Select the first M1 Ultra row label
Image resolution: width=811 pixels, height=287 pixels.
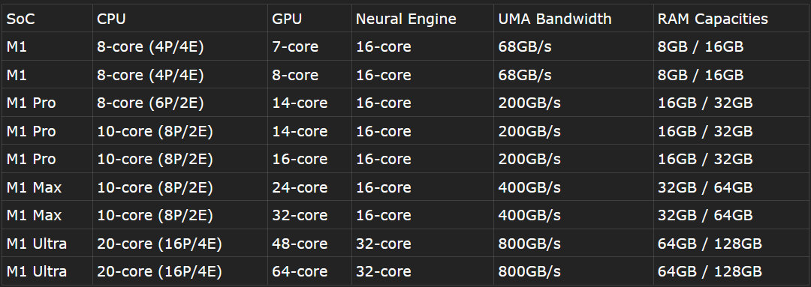pyautogui.click(x=36, y=243)
